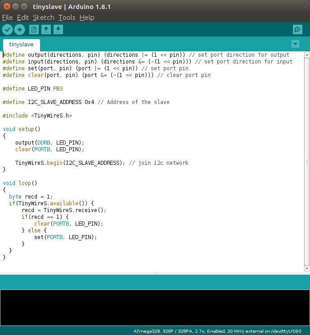This screenshot has width=310, height=335.
Task: Click the '} else {' line
Action: 34,231
